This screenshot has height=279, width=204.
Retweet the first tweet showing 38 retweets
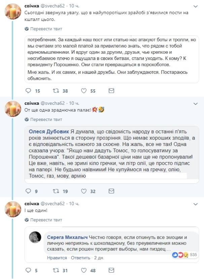56,91
